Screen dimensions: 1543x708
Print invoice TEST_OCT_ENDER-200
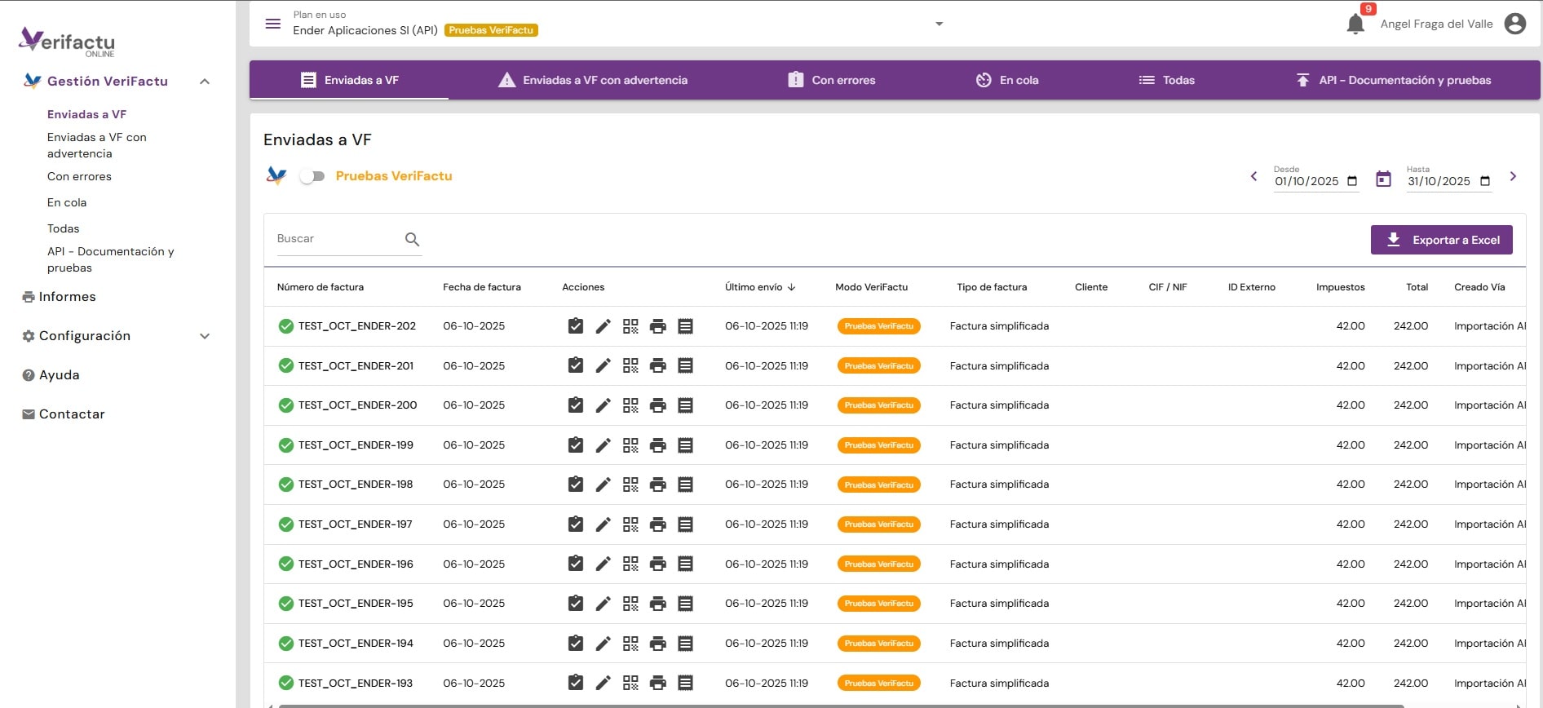(x=658, y=405)
